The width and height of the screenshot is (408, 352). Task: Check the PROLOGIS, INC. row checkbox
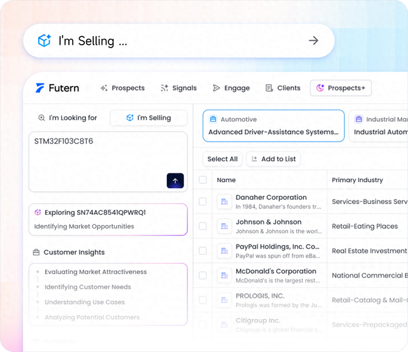click(x=203, y=300)
